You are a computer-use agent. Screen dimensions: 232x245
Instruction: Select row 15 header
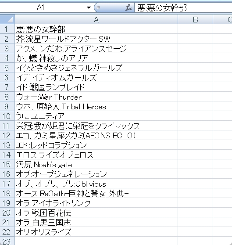point(7,164)
